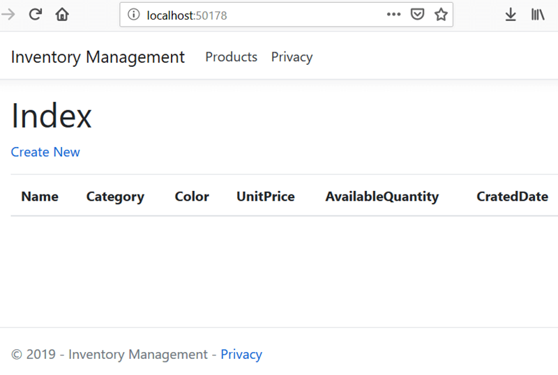The width and height of the screenshot is (558, 375).
Task: Reload the current page
Action: pos(36,15)
